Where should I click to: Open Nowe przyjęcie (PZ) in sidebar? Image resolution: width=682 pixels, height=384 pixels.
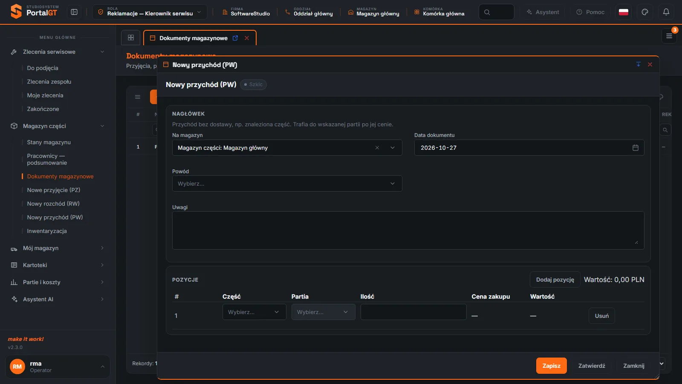[54, 190]
